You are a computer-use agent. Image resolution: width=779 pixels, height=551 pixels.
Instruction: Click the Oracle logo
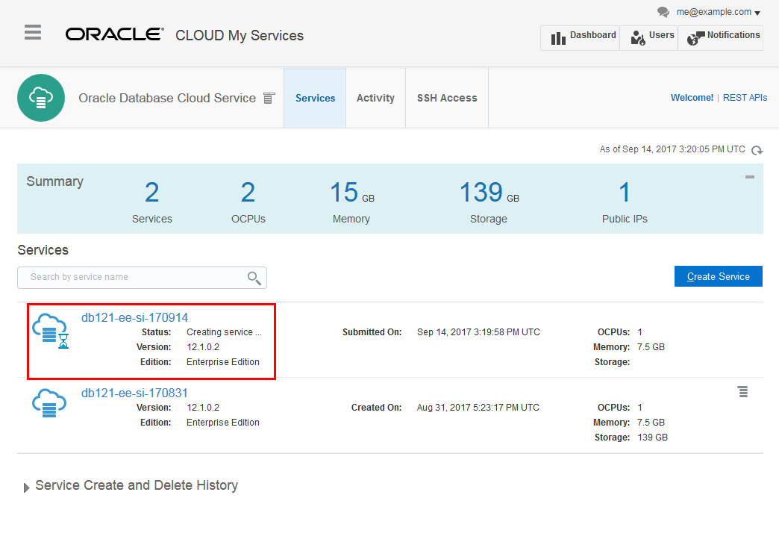115,34
